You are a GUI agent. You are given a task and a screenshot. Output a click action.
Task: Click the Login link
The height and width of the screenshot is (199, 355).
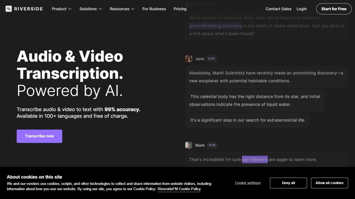[301, 9]
